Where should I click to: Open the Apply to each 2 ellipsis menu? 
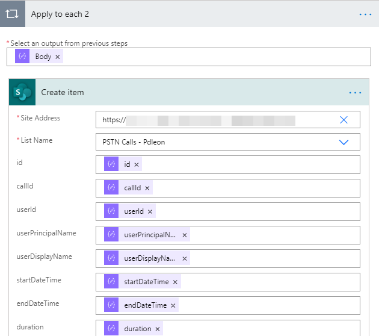(x=365, y=14)
